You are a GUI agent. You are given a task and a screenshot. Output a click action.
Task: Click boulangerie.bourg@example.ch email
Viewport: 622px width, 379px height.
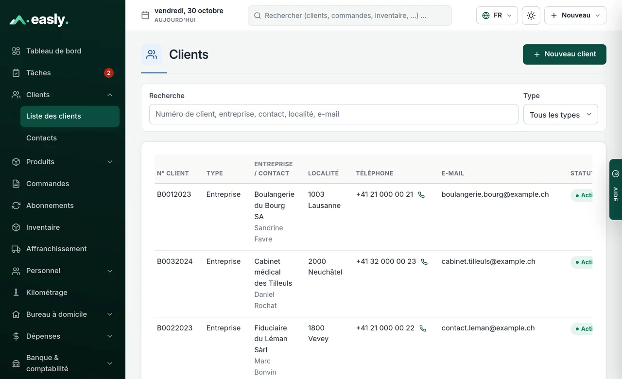495,194
